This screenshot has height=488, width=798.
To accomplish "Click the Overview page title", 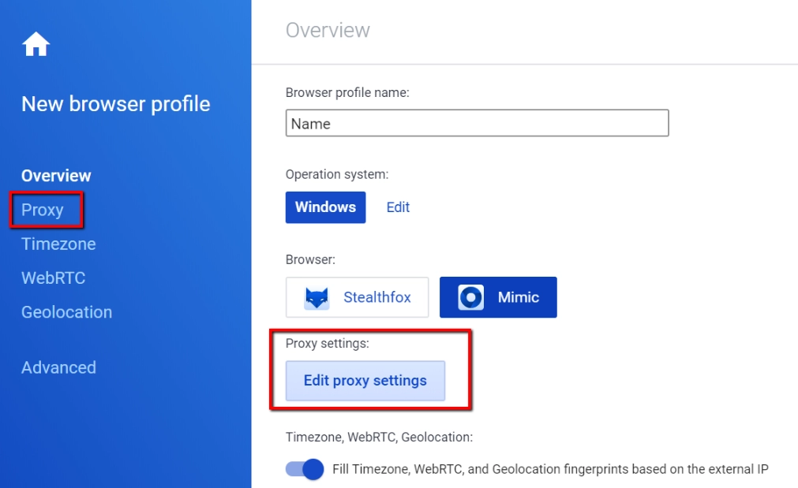I will point(328,31).
